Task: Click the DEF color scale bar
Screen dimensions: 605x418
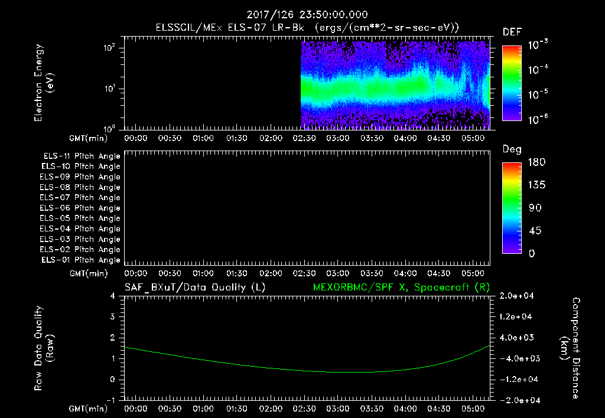Action: 512,83
